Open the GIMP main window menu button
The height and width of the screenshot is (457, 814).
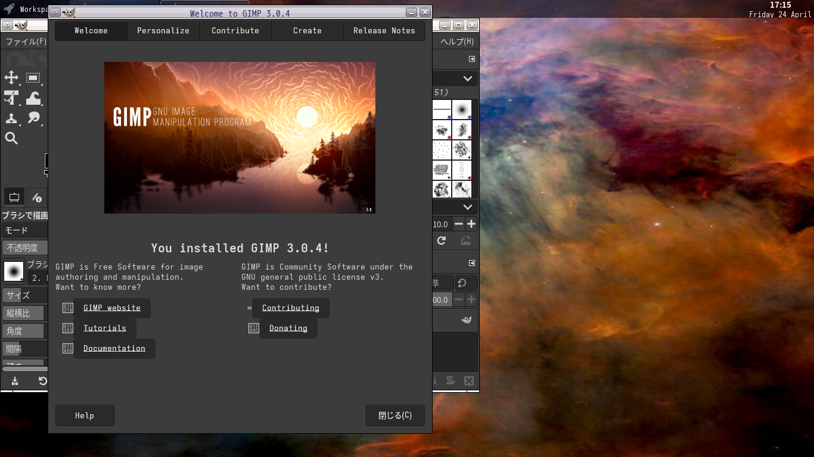(7, 26)
